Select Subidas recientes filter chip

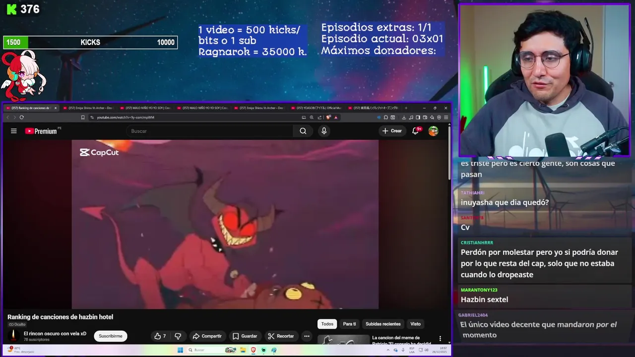[x=383, y=324]
